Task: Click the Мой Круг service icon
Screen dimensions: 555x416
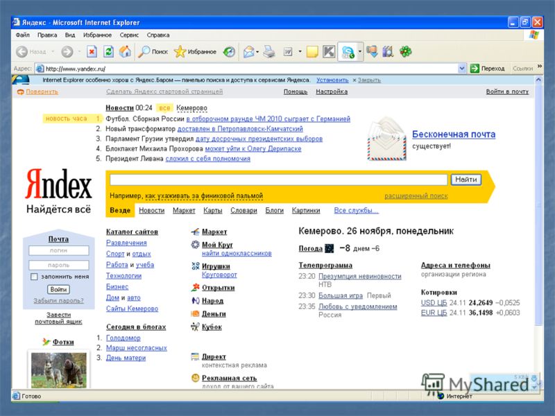Action: (195, 244)
